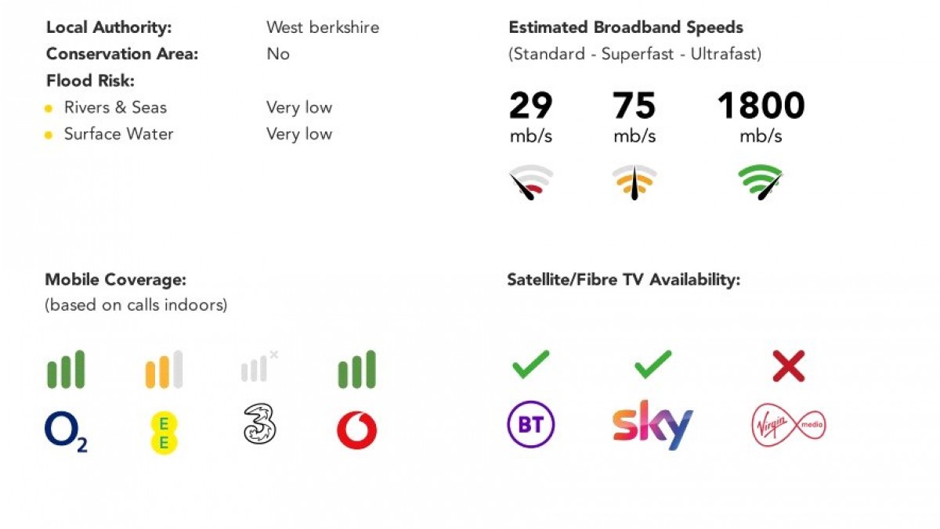Click green signal bars above O2

(x=66, y=369)
